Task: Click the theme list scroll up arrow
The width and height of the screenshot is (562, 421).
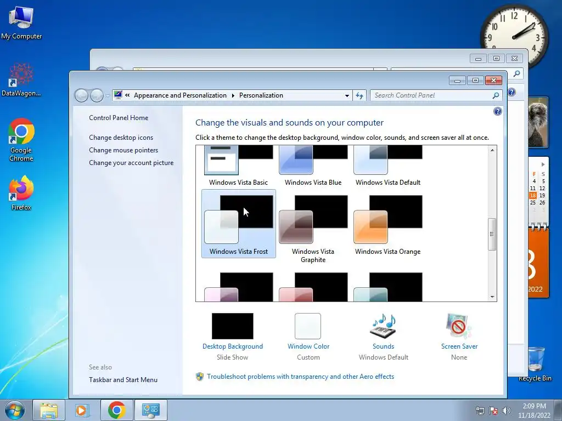Action: [492, 150]
